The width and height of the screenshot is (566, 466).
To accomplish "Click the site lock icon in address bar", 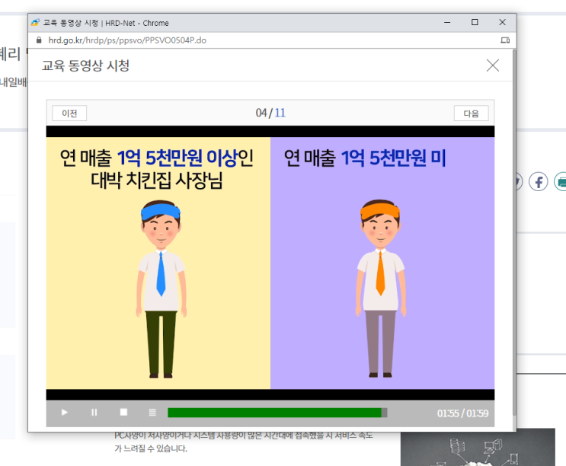I will pyautogui.click(x=39, y=40).
